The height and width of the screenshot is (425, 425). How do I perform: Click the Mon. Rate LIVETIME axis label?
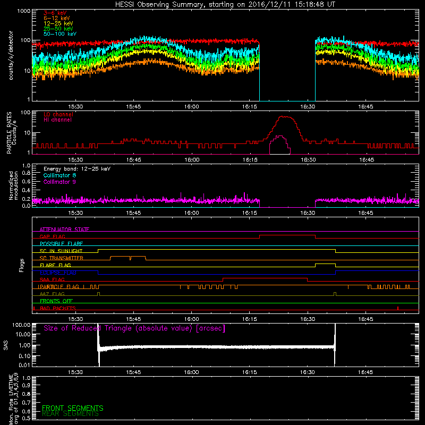click(x=11, y=398)
